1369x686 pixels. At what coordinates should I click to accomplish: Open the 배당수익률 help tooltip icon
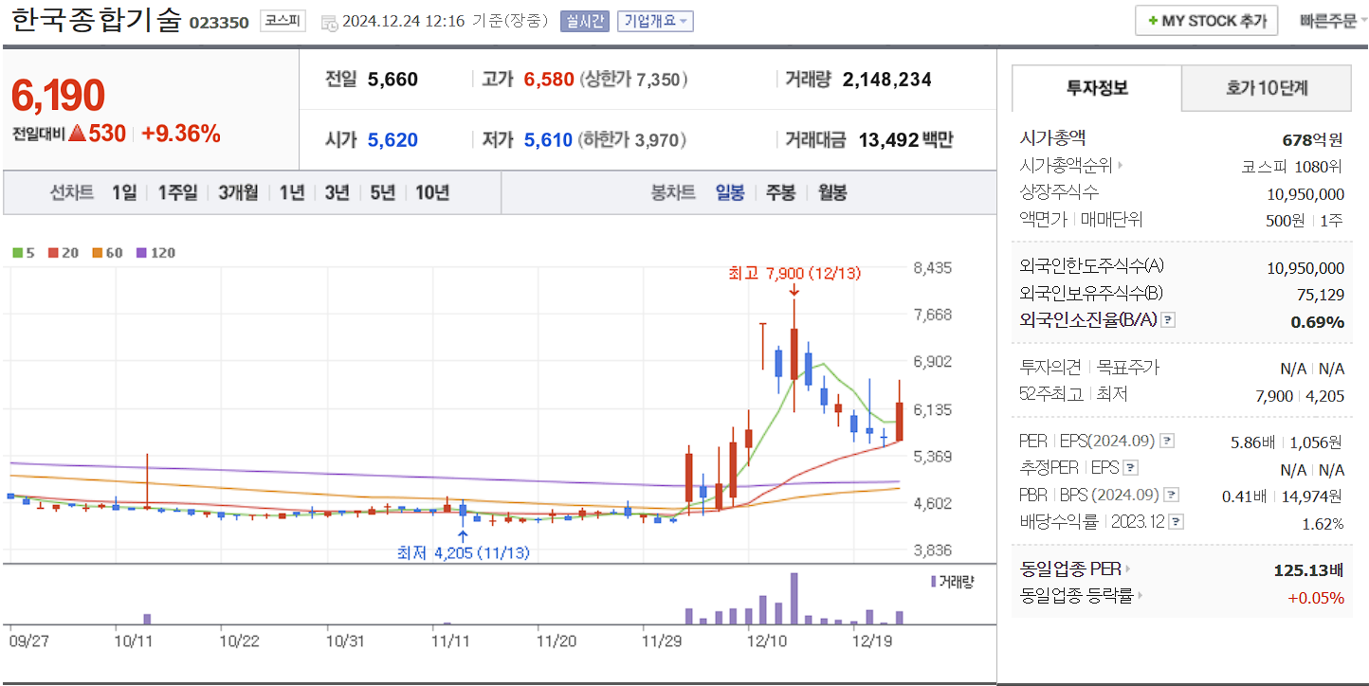coord(1175,520)
